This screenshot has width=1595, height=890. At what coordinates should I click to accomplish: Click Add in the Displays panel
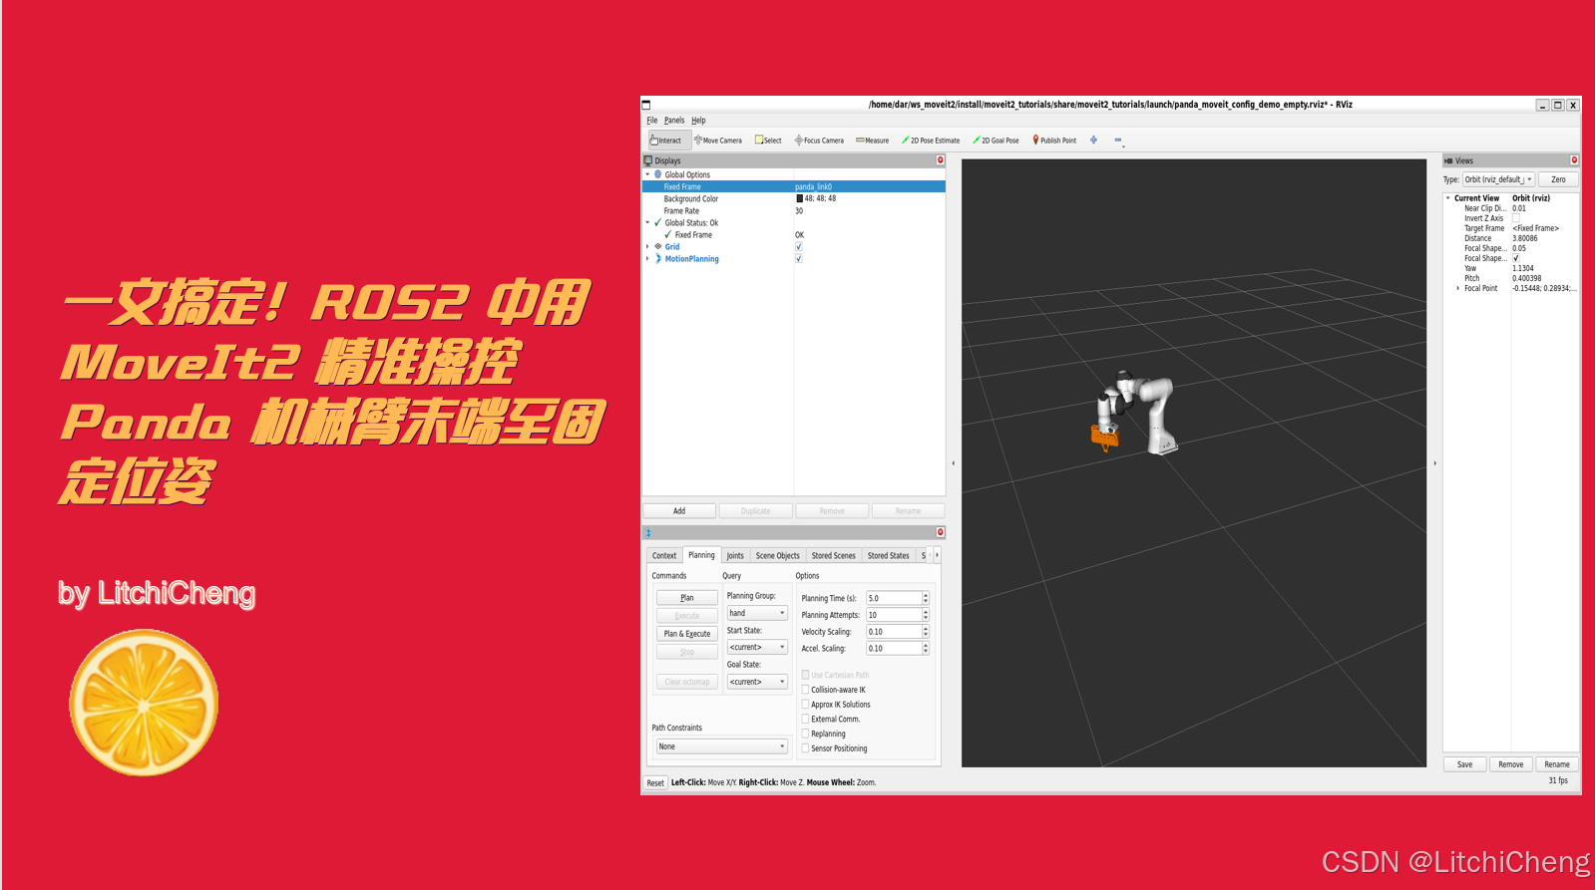[x=679, y=511]
